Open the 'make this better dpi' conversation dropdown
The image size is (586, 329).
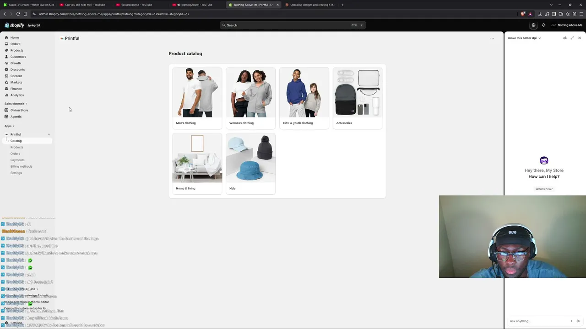(525, 38)
